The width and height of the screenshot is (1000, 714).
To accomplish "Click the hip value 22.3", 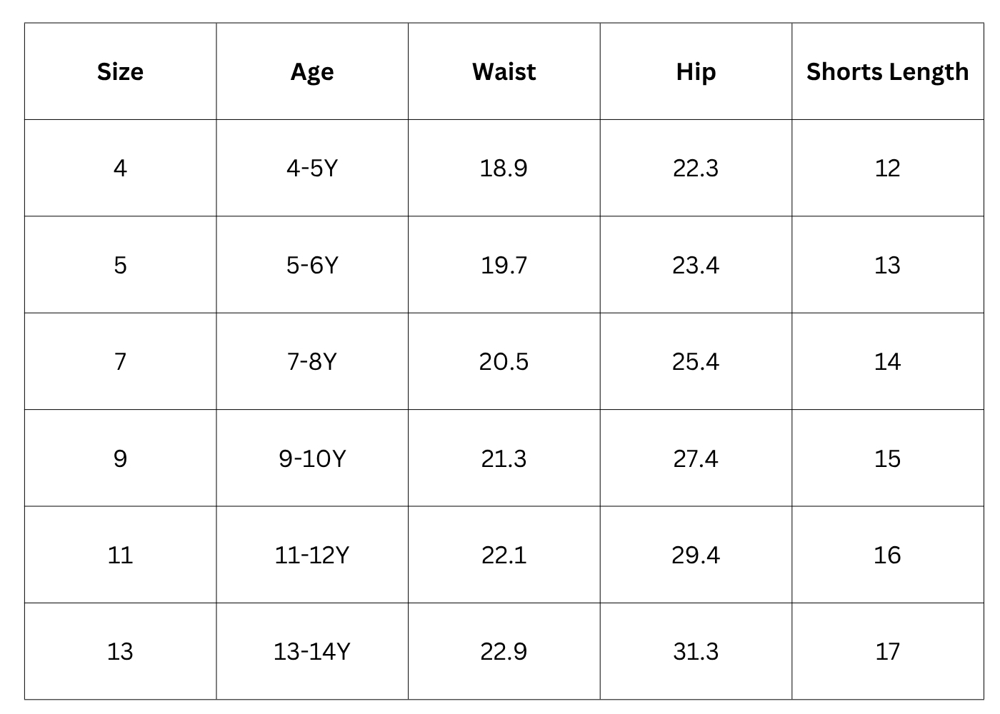I will [696, 168].
